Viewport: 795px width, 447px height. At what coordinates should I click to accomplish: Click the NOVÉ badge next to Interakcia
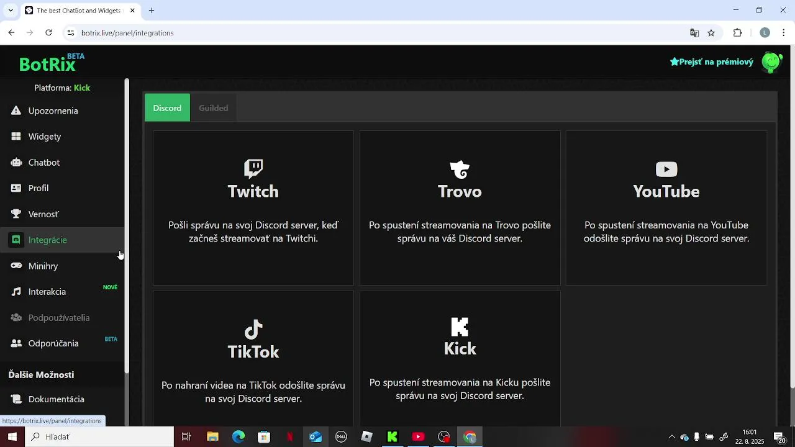click(x=110, y=287)
